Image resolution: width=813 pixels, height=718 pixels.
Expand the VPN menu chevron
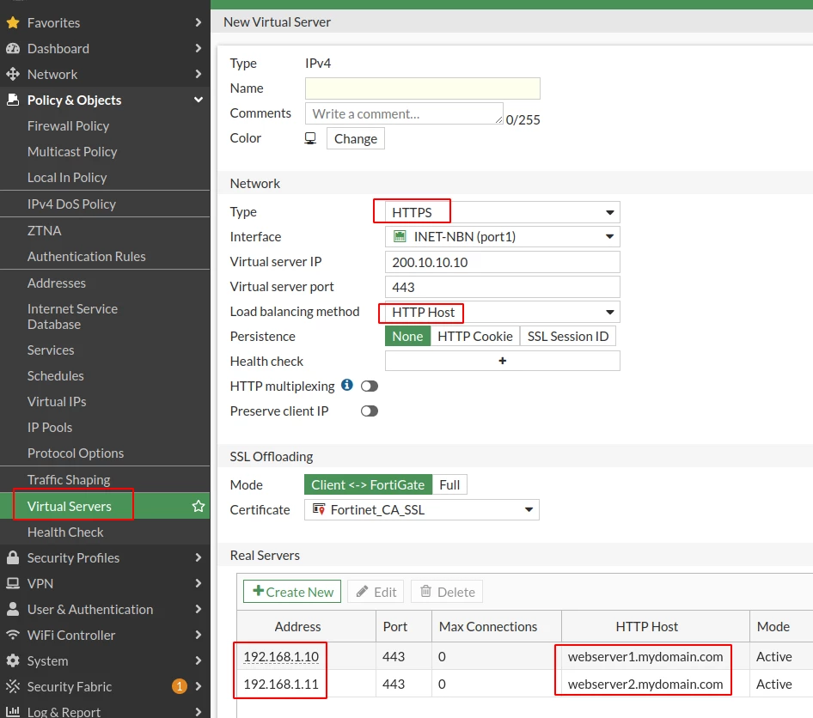pyautogui.click(x=198, y=583)
